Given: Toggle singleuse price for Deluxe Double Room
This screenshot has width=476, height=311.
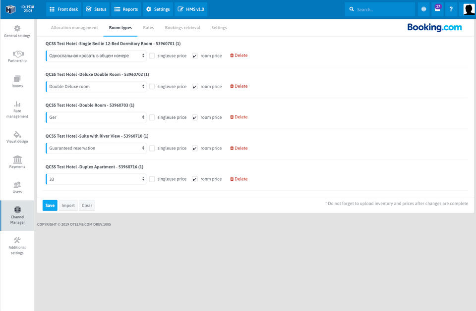Looking at the screenshot, I should (152, 87).
